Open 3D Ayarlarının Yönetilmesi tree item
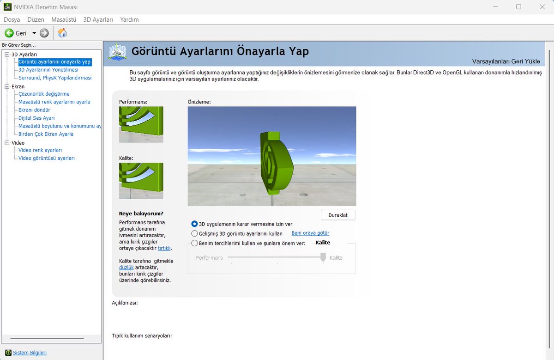Viewport: 554px width, 360px height. click(48, 70)
